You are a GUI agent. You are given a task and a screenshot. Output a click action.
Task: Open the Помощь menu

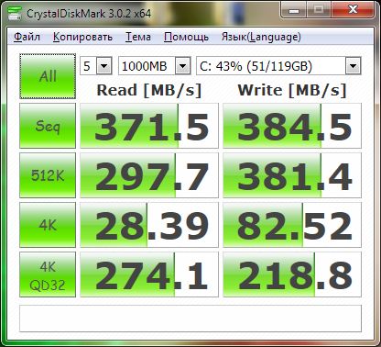pyautogui.click(x=186, y=37)
